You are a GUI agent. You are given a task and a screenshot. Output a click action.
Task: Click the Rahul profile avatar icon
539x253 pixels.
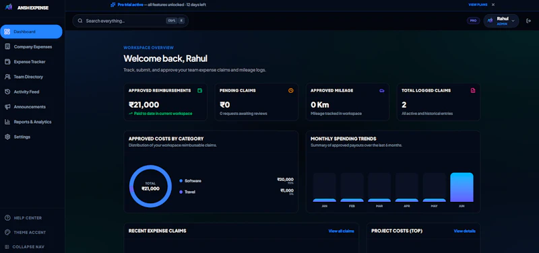[490, 21]
